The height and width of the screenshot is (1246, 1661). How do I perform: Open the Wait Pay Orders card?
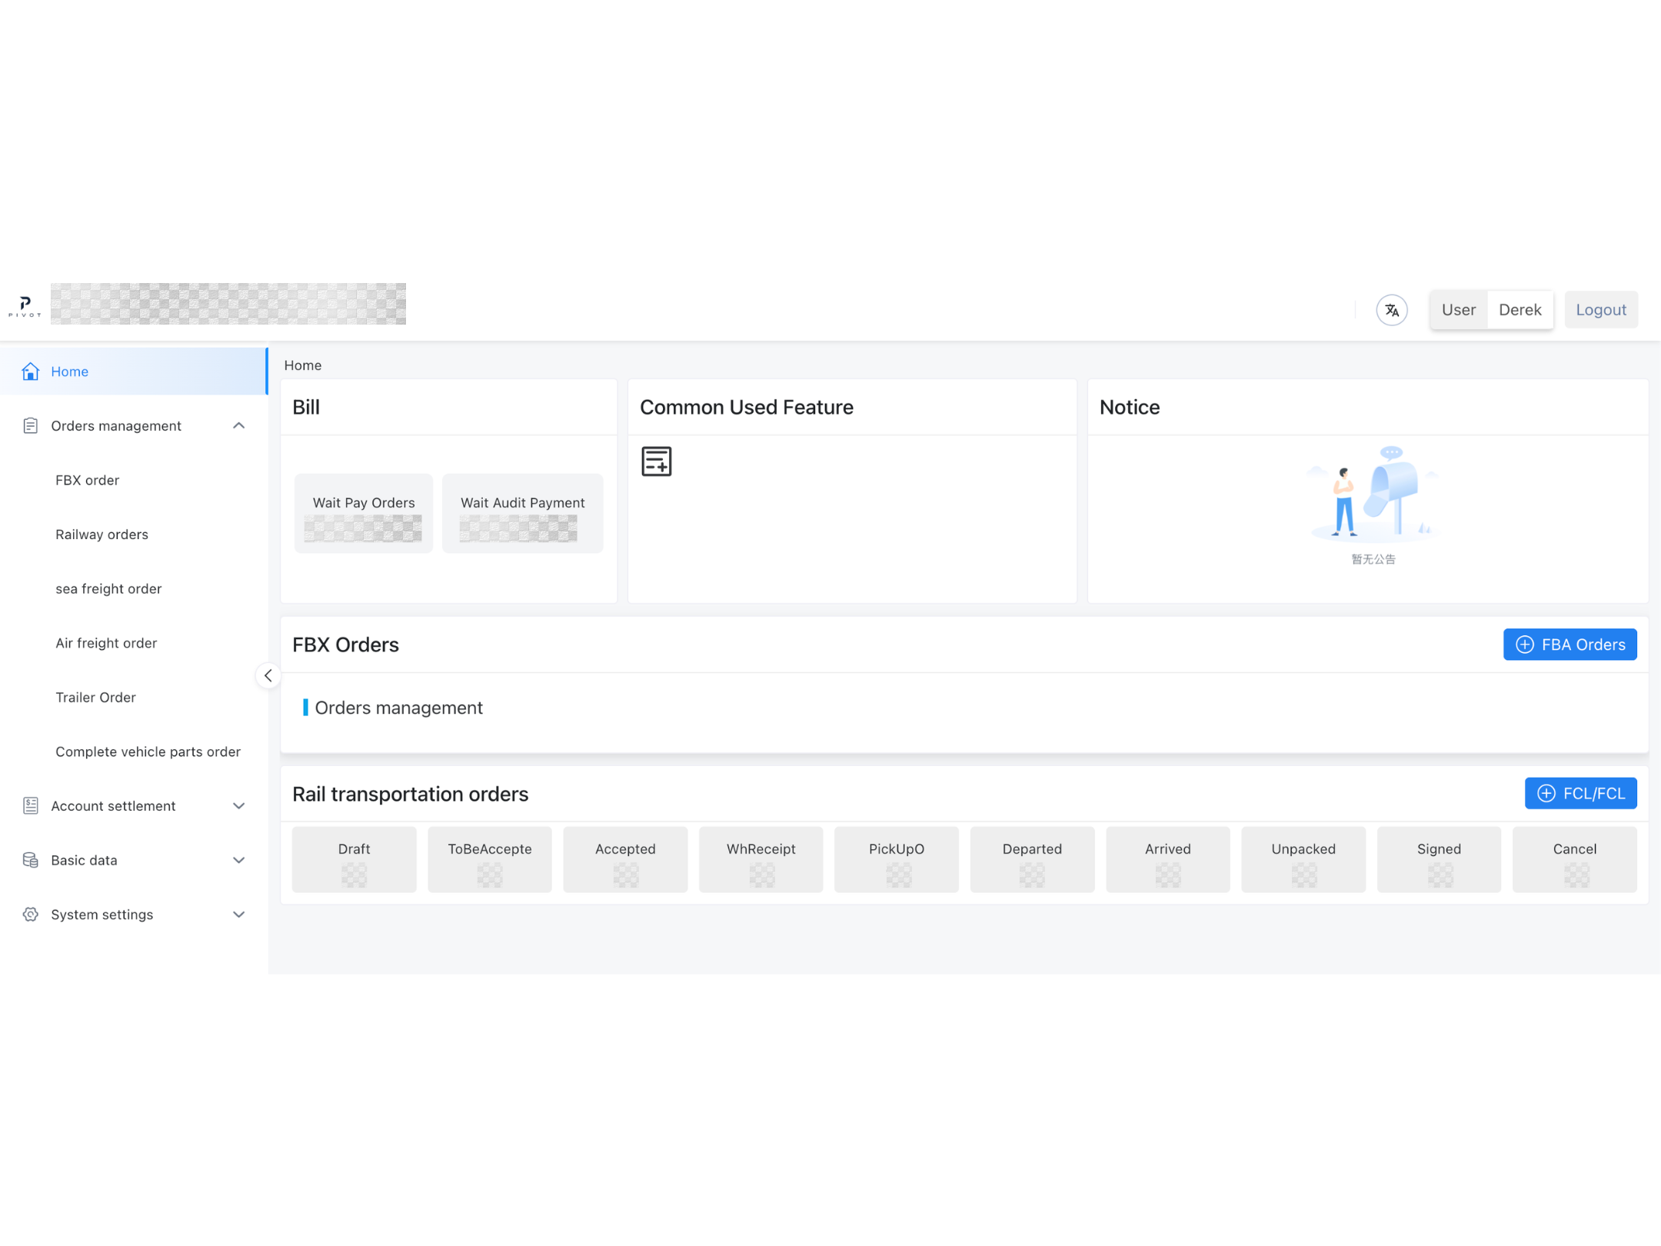tap(364, 513)
